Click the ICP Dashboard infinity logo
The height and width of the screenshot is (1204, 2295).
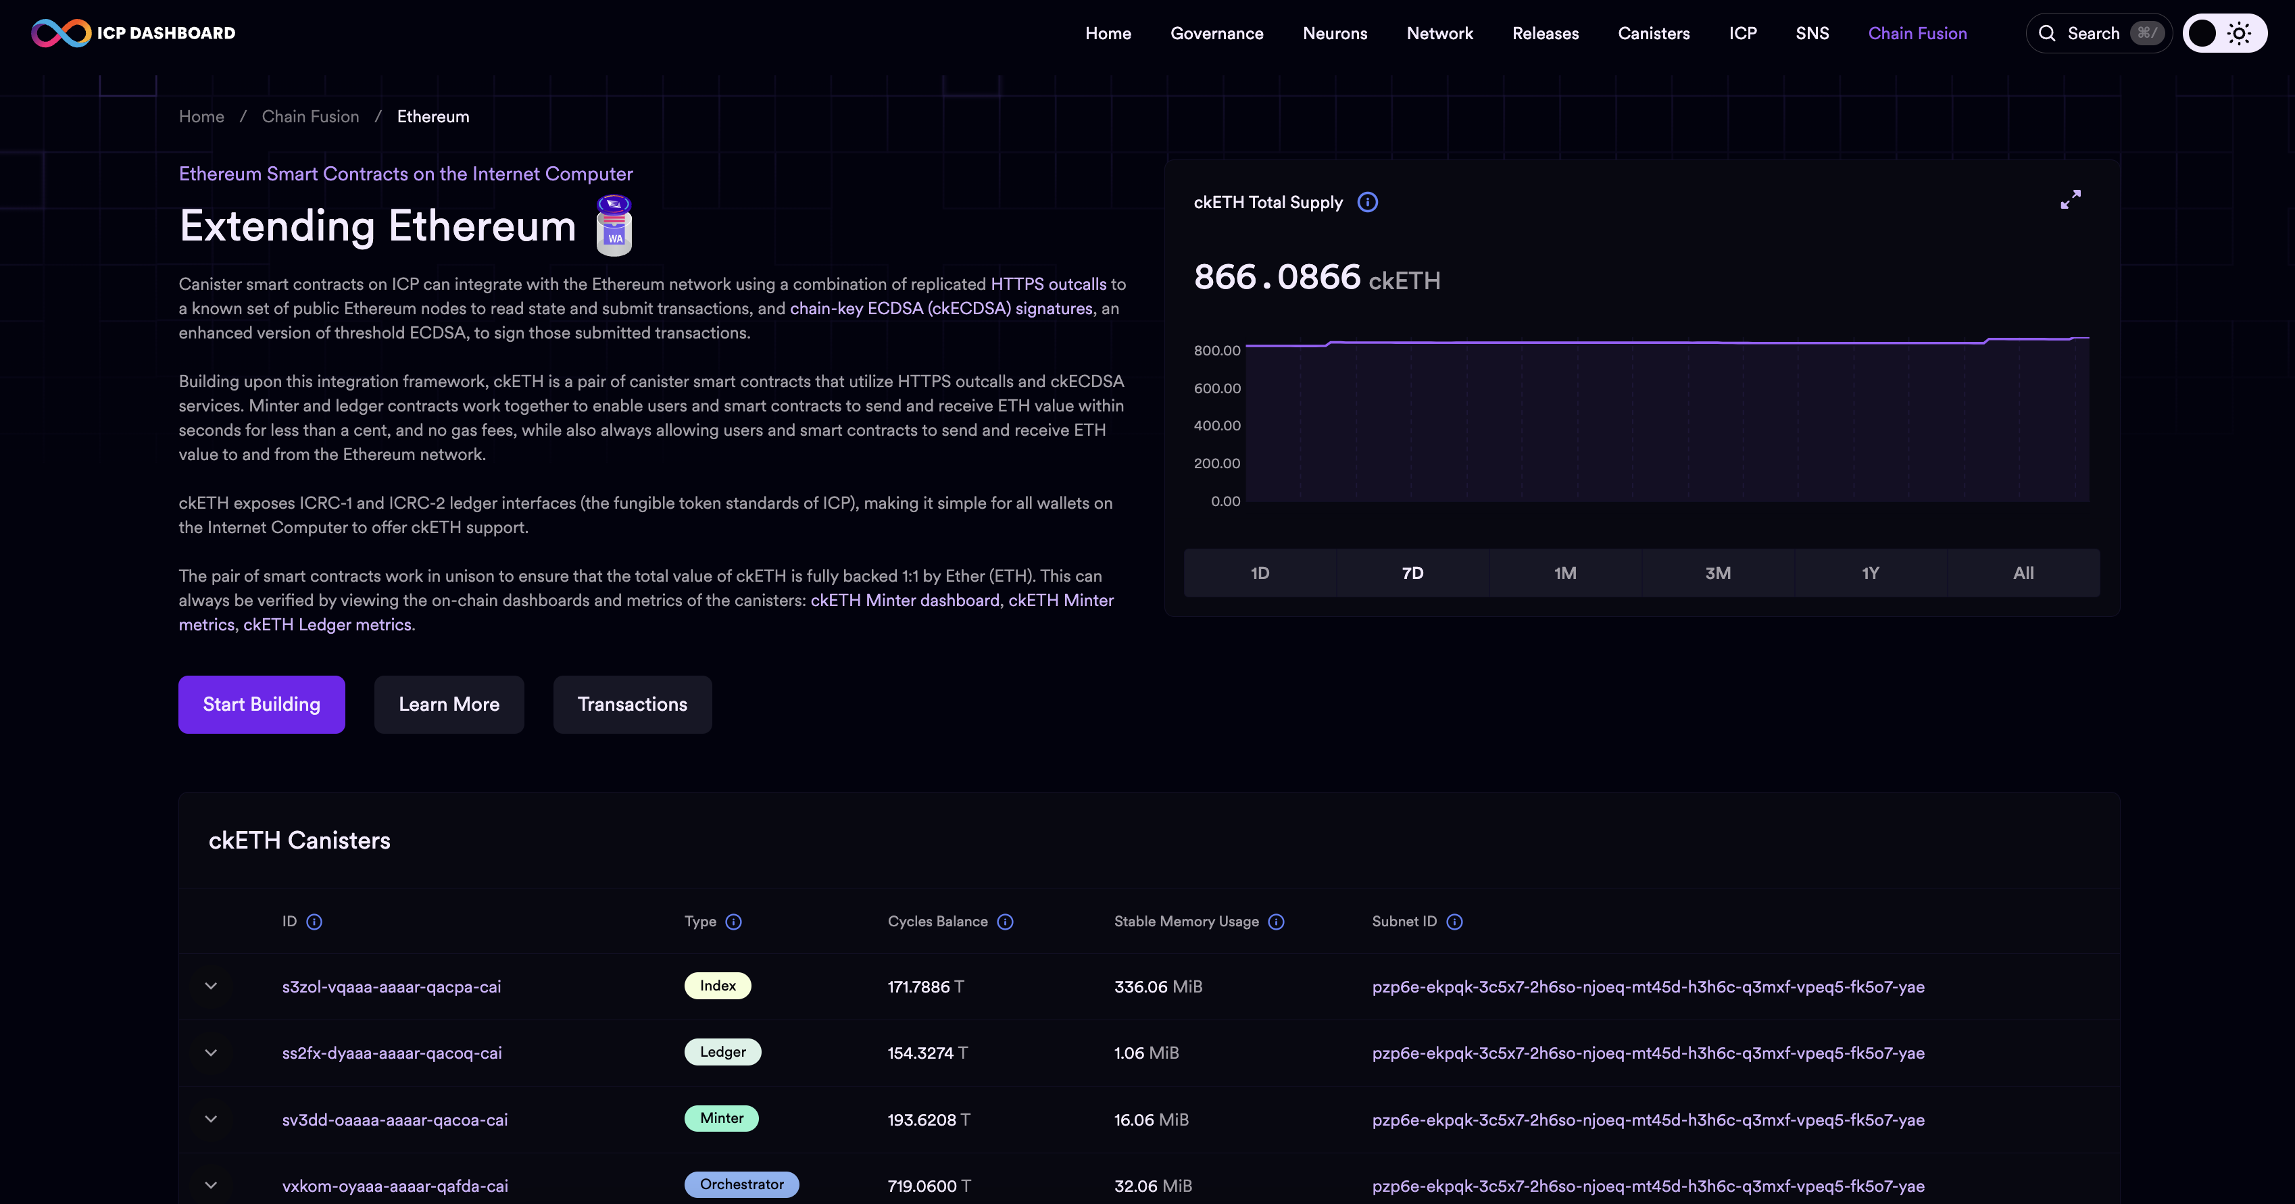tap(61, 33)
